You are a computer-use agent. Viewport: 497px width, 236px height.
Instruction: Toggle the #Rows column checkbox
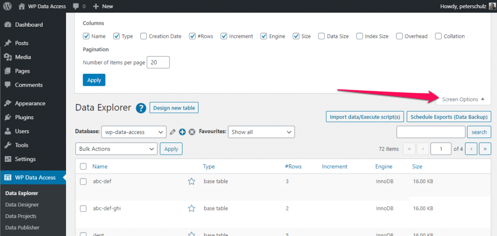point(192,36)
